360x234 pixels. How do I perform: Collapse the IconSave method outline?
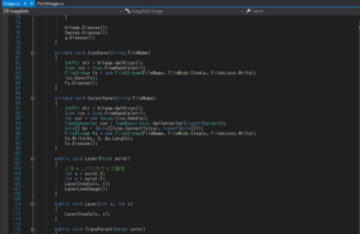click(x=33, y=53)
